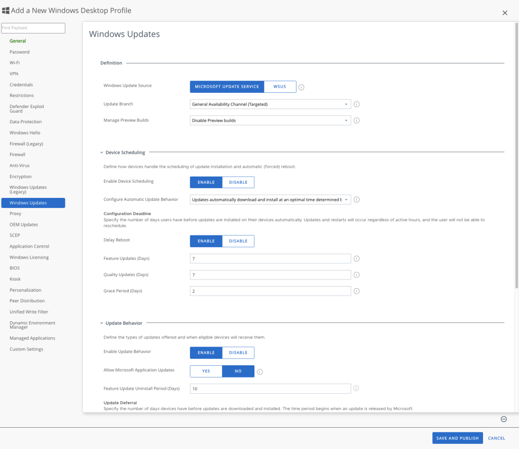Click info icon beside Update Branch dropdown
The height and width of the screenshot is (449, 519).
[356, 104]
